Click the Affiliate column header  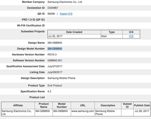[x=18, y=105]
